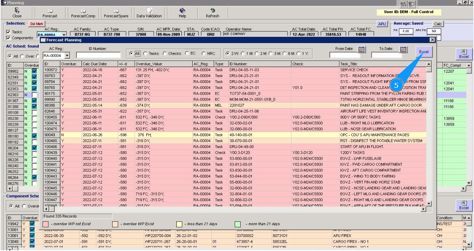Click more than 21 days green swatch
474x251 pixels.
tap(238, 224)
